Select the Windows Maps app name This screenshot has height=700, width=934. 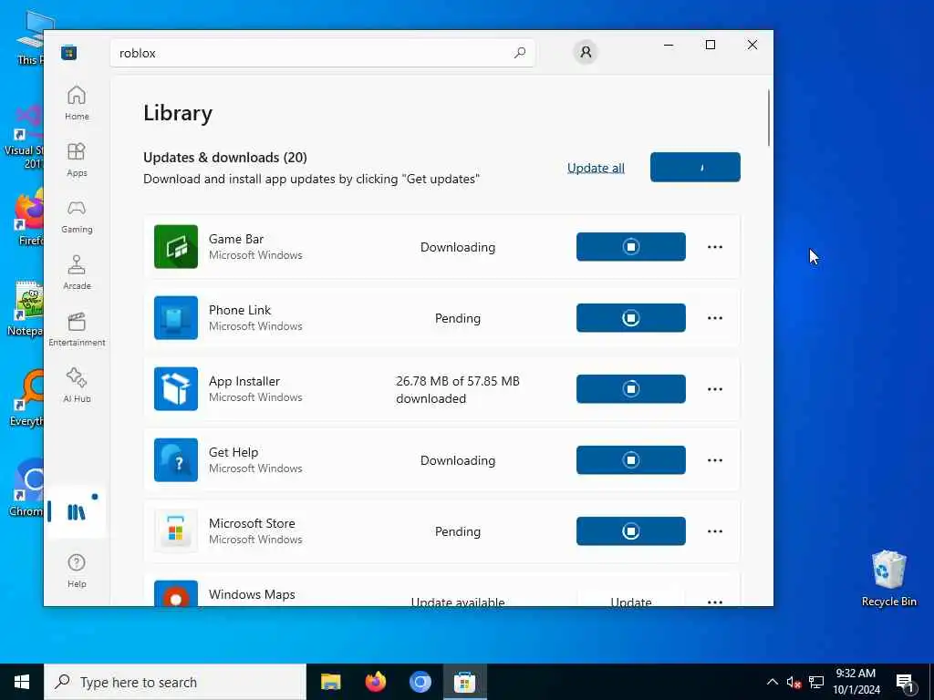pos(252,594)
